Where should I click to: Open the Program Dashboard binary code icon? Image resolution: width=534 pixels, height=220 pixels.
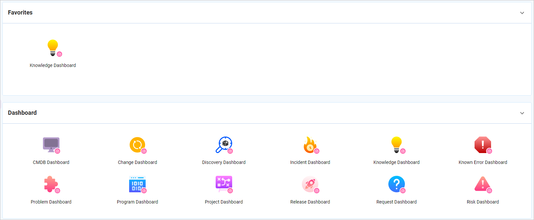137,184
